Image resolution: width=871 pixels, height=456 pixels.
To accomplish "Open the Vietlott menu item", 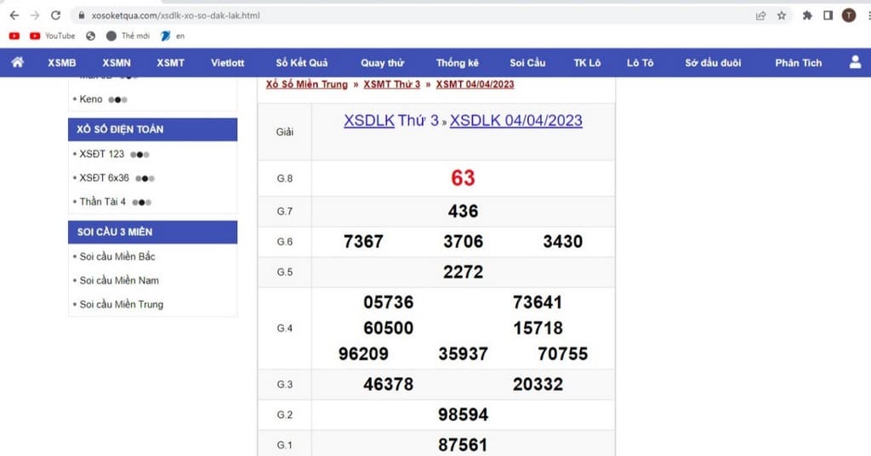I will click(x=228, y=63).
